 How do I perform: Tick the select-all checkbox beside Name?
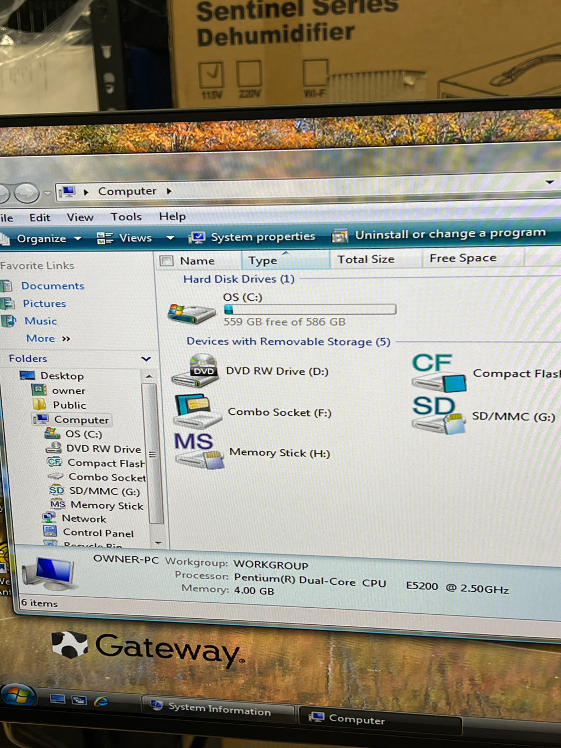167,261
